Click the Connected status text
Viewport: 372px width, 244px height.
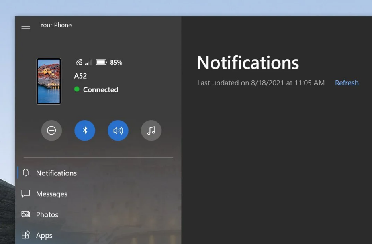100,90
